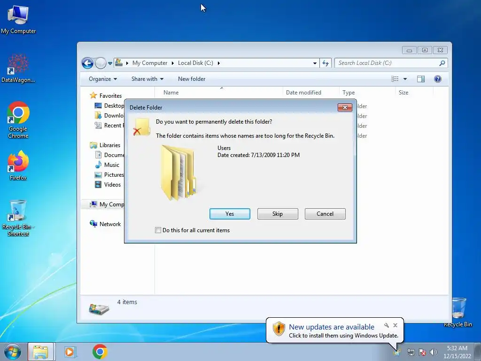481x361 pixels.
Task: Confirm deletion with Yes
Action: tap(230, 214)
